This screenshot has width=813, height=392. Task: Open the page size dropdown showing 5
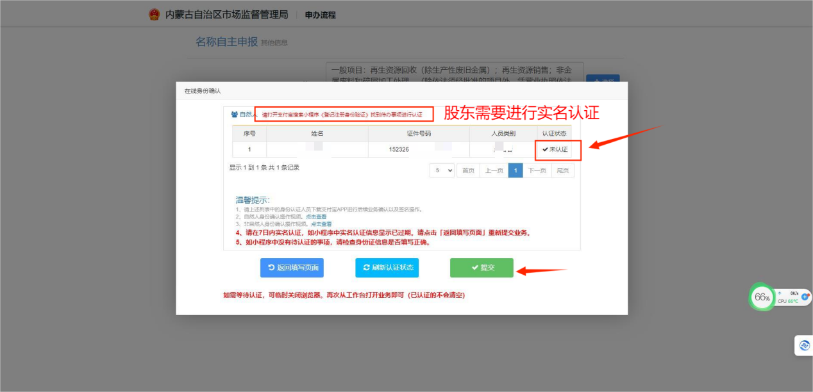[x=442, y=170]
